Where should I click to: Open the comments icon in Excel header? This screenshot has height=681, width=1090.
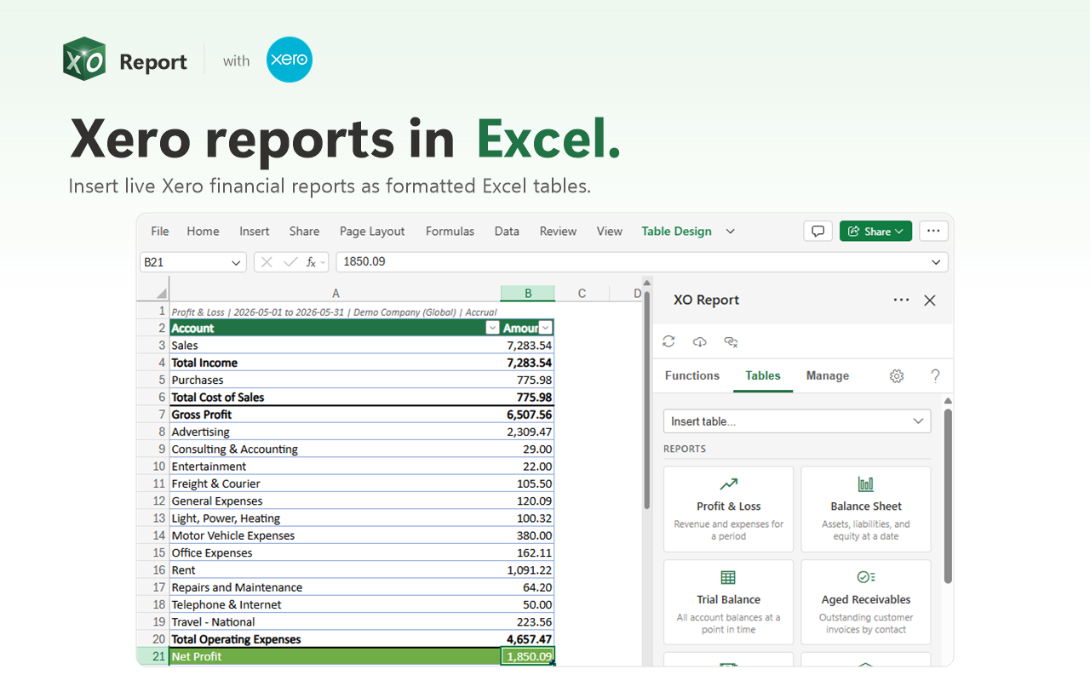[x=817, y=231]
